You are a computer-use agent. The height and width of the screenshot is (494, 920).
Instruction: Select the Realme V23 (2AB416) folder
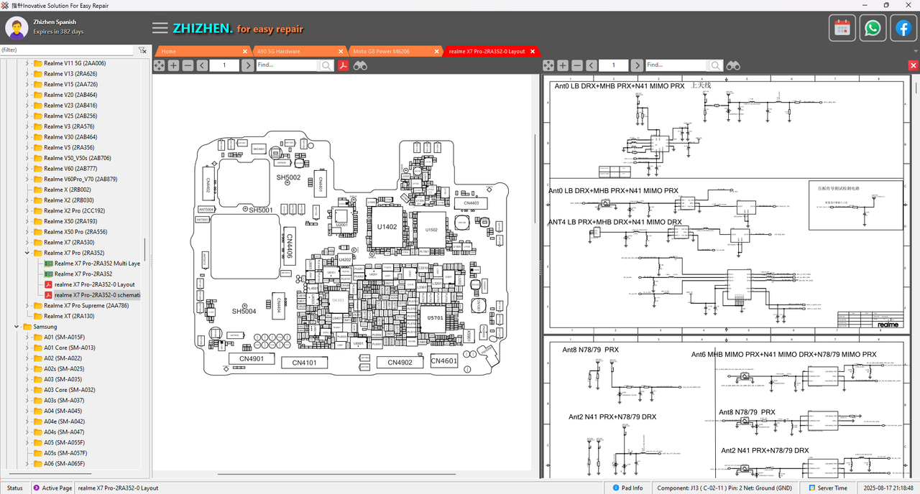pos(70,105)
